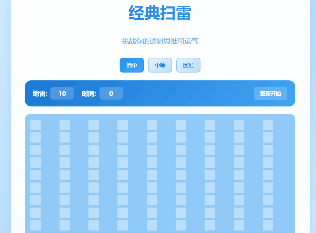The height and width of the screenshot is (233, 316).
Task: Reveal the cell in row 8, column 6
Action: coord(181,213)
